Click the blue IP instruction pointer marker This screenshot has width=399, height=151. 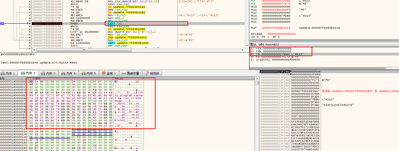click(x=2, y=23)
